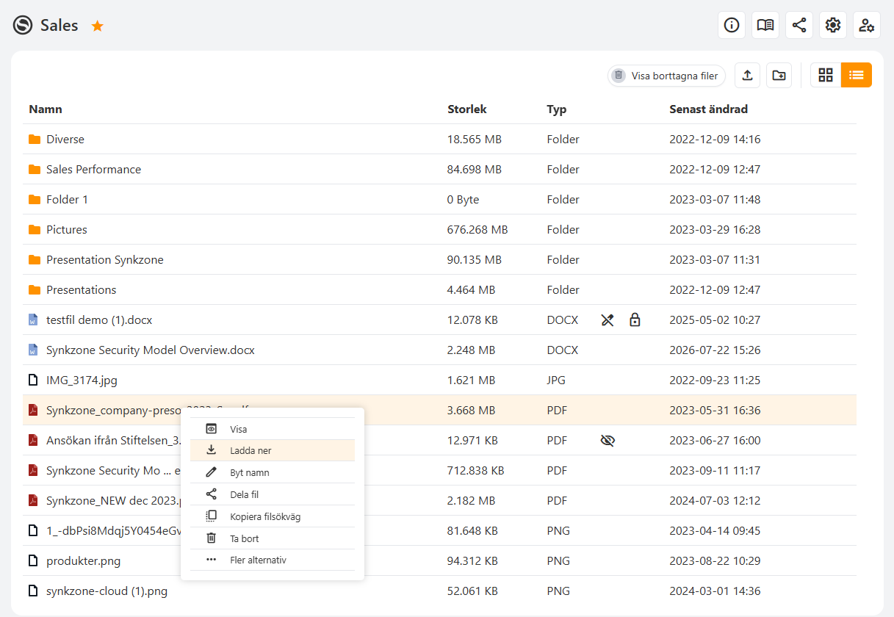Image resolution: width=894 pixels, height=617 pixels.
Task: Open the settings gear icon
Action: 833,25
